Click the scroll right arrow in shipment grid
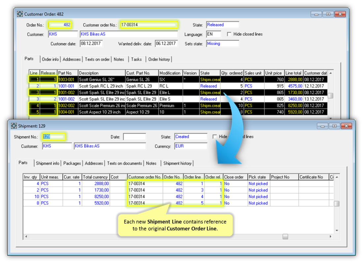This screenshot has height=263, width=363. click(331, 237)
